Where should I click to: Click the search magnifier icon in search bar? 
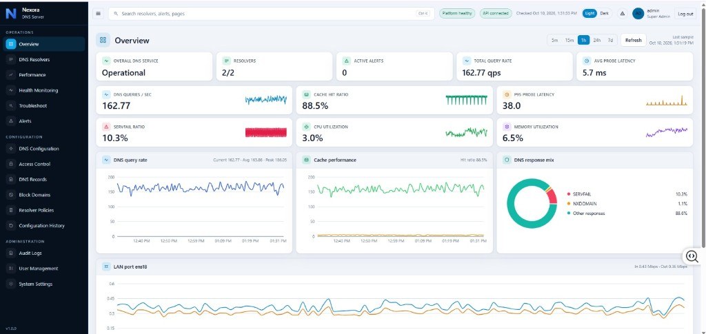point(116,14)
